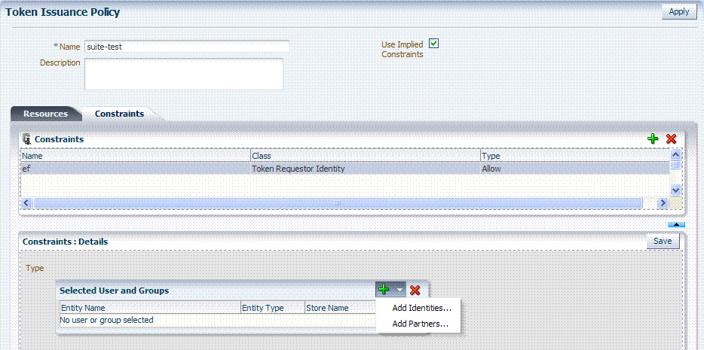Screen dimensions: 704x350
Task: Switch to the Resources tab
Action: coord(46,114)
